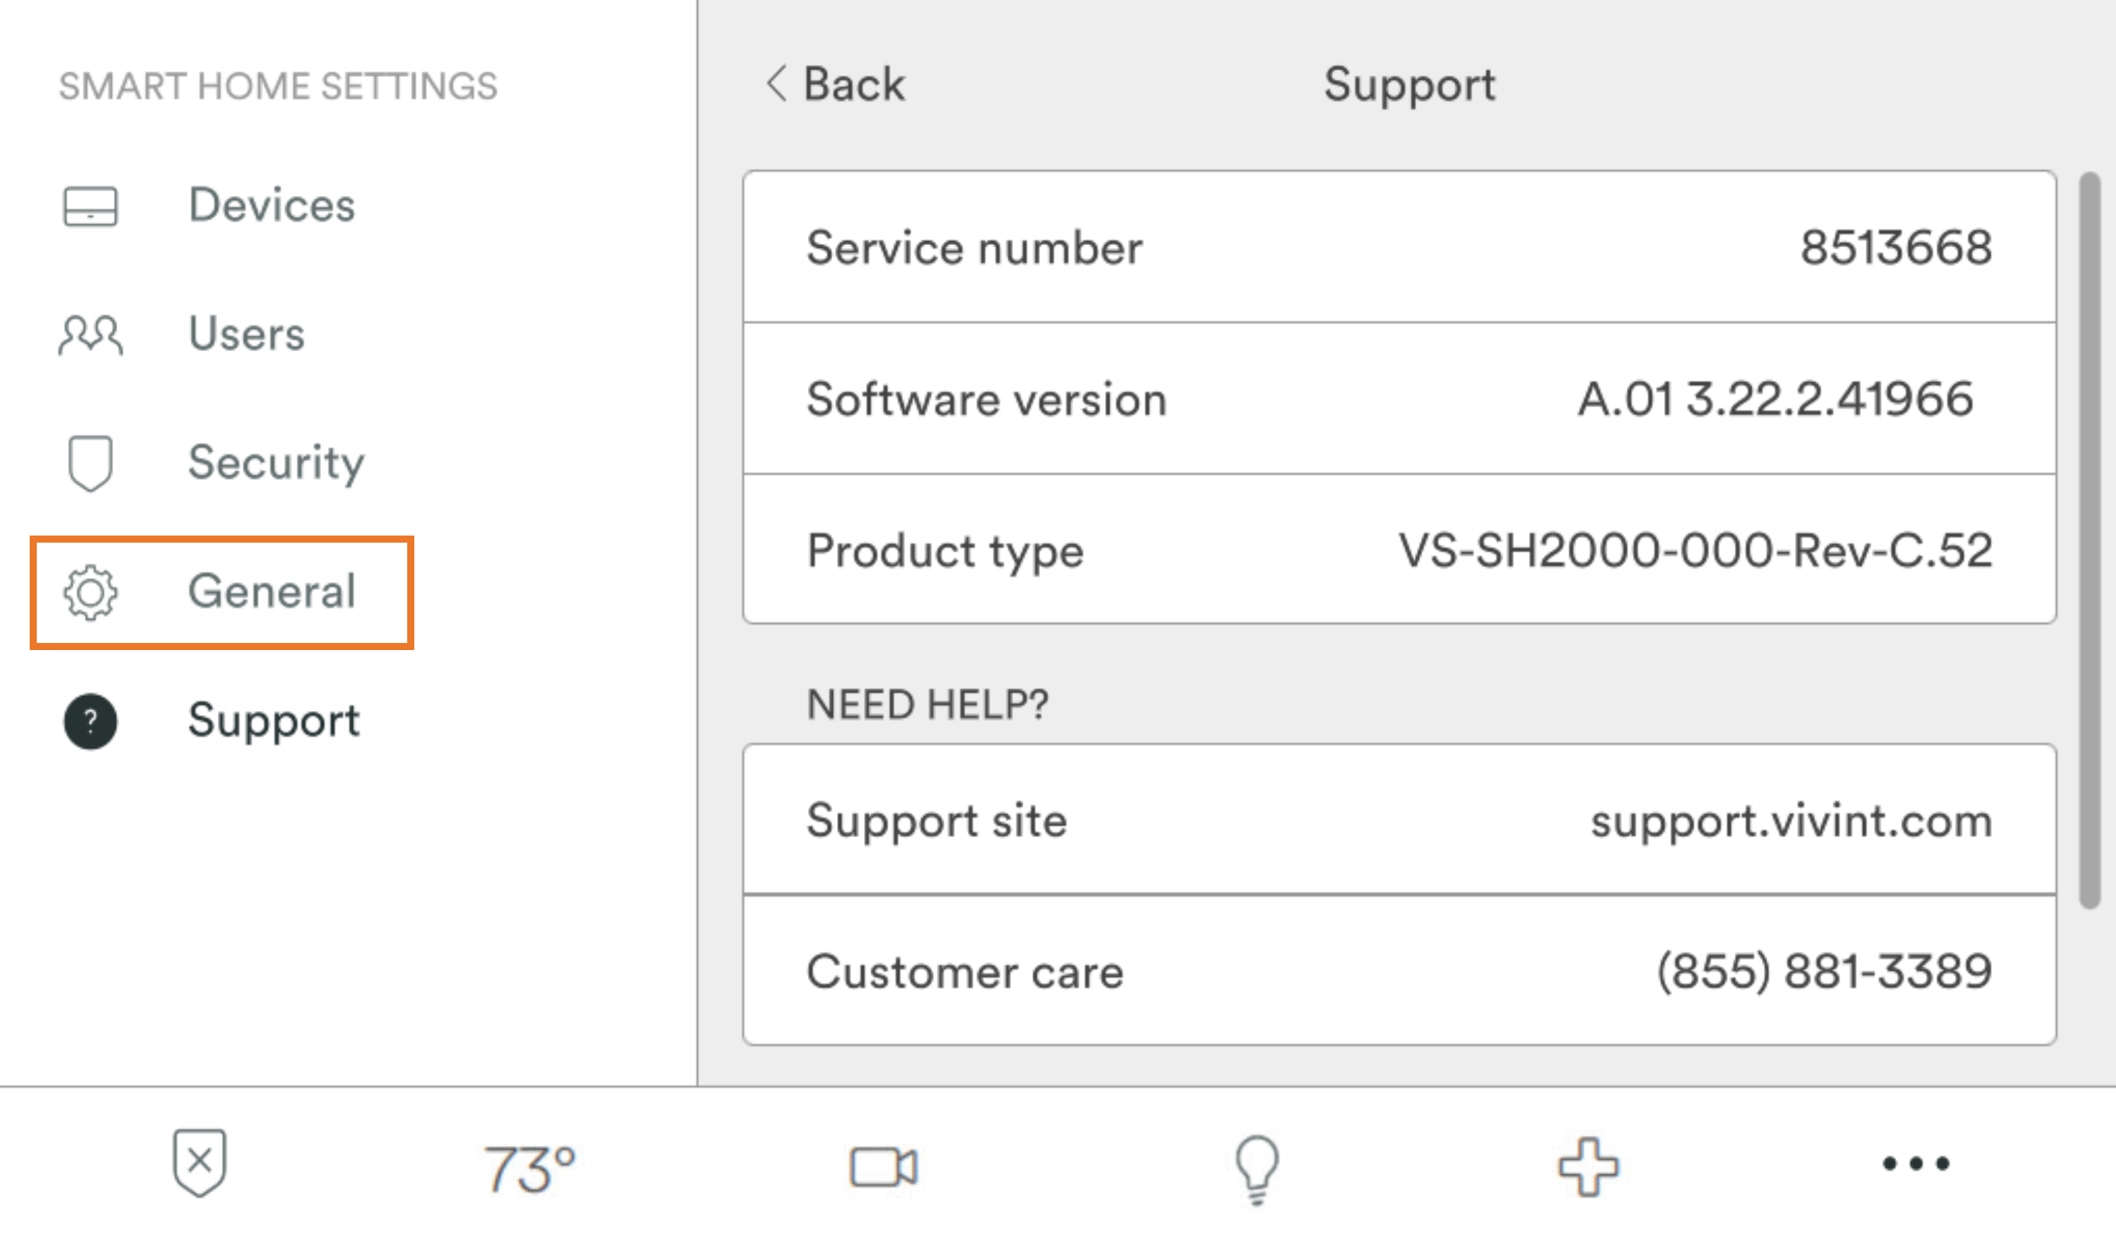Click the Devices panel icon in the sidebar
This screenshot has height=1240, width=2116.
pos(89,207)
